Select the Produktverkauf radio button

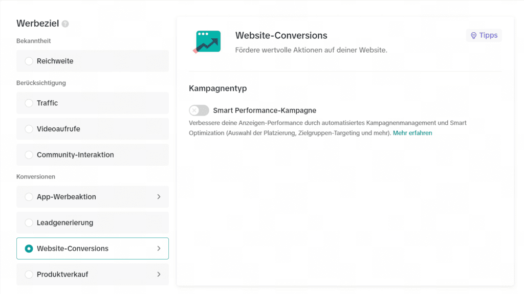[29, 275]
